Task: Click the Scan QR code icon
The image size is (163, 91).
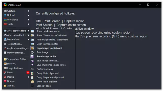Action: [32, 86]
